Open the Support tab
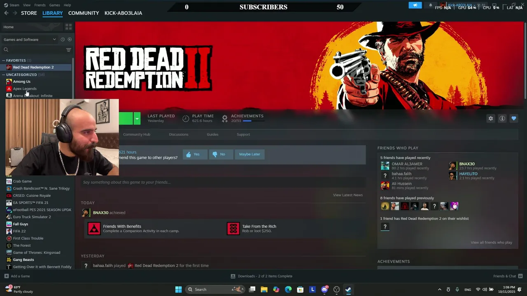Viewport: 527px width, 296px height. point(243,134)
